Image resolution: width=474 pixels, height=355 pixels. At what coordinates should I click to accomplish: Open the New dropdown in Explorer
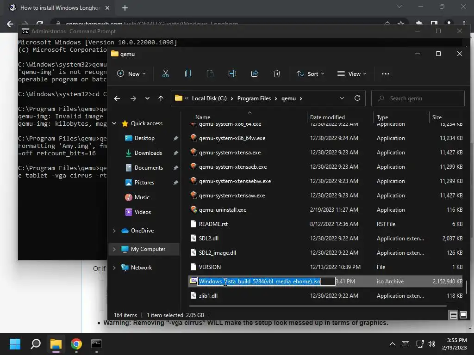pyautogui.click(x=131, y=73)
